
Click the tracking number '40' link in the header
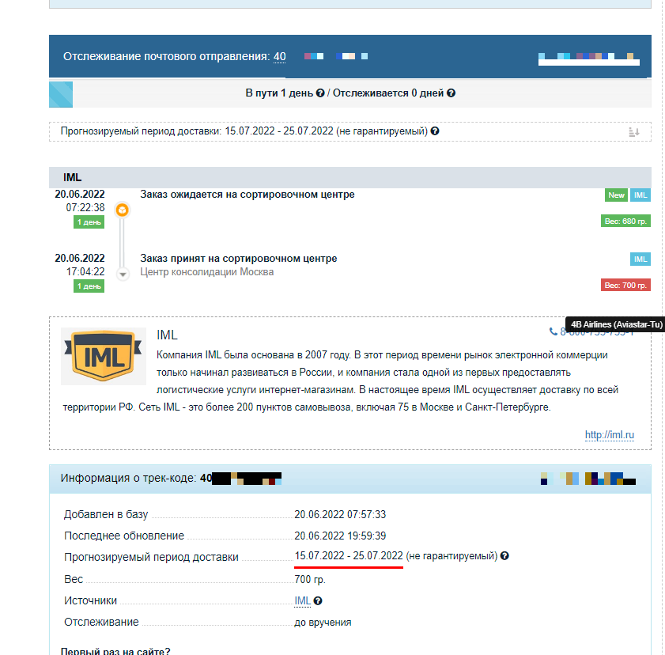click(x=279, y=56)
